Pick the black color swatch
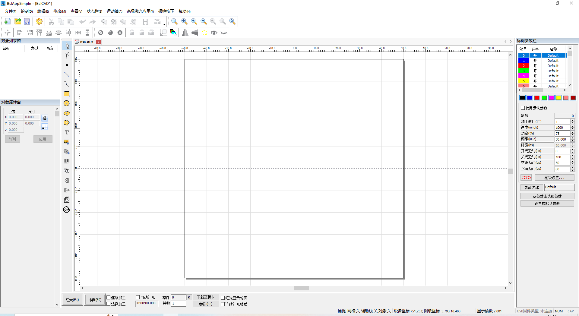This screenshot has height=316, width=579. pos(522,97)
